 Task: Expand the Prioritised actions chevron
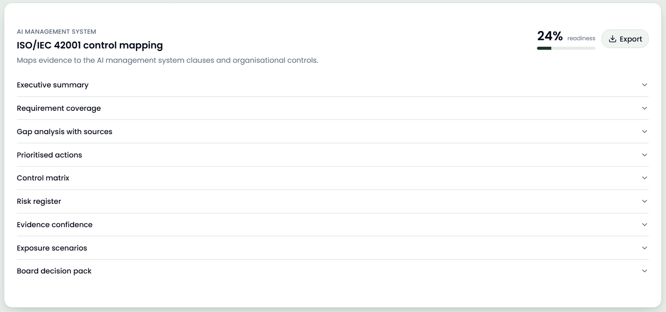tap(645, 155)
